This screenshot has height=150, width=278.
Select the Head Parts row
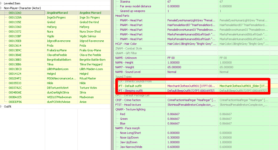pos(196,16)
